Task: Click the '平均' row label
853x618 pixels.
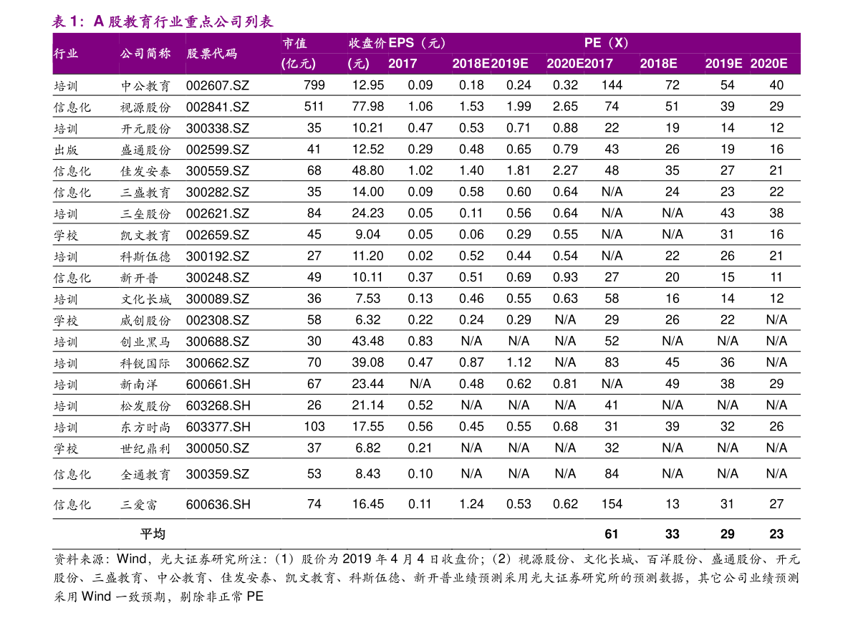Action: point(153,534)
